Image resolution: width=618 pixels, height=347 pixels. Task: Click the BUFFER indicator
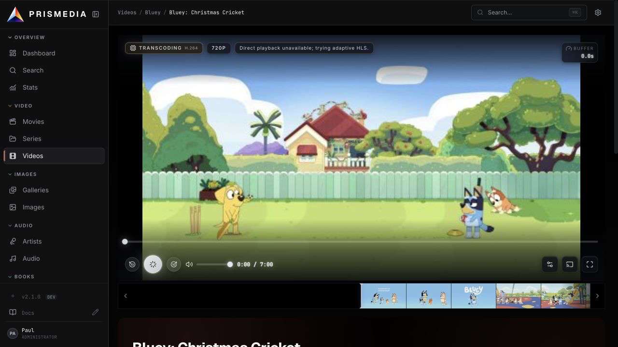click(579, 52)
